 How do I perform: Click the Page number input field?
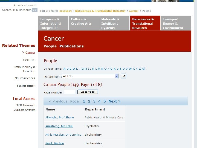(x=69, y=92)
